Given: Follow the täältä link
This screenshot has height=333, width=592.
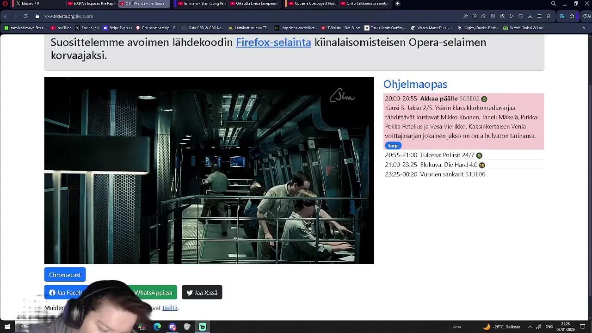Looking at the screenshot, I should pyautogui.click(x=170, y=308).
